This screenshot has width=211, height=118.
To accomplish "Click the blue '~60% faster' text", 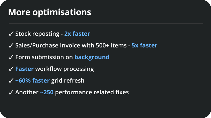I will (32, 81).
